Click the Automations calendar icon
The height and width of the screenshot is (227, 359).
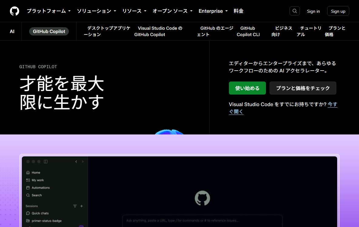[x=28, y=188]
